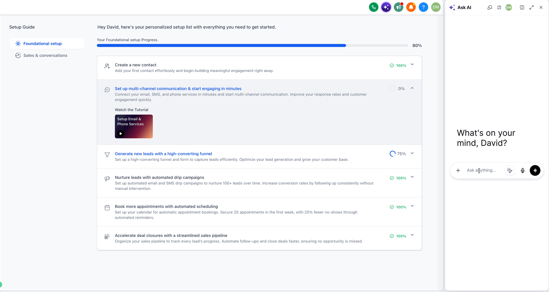Collapse the multi-channel communication section
549x292 pixels.
coord(412,88)
